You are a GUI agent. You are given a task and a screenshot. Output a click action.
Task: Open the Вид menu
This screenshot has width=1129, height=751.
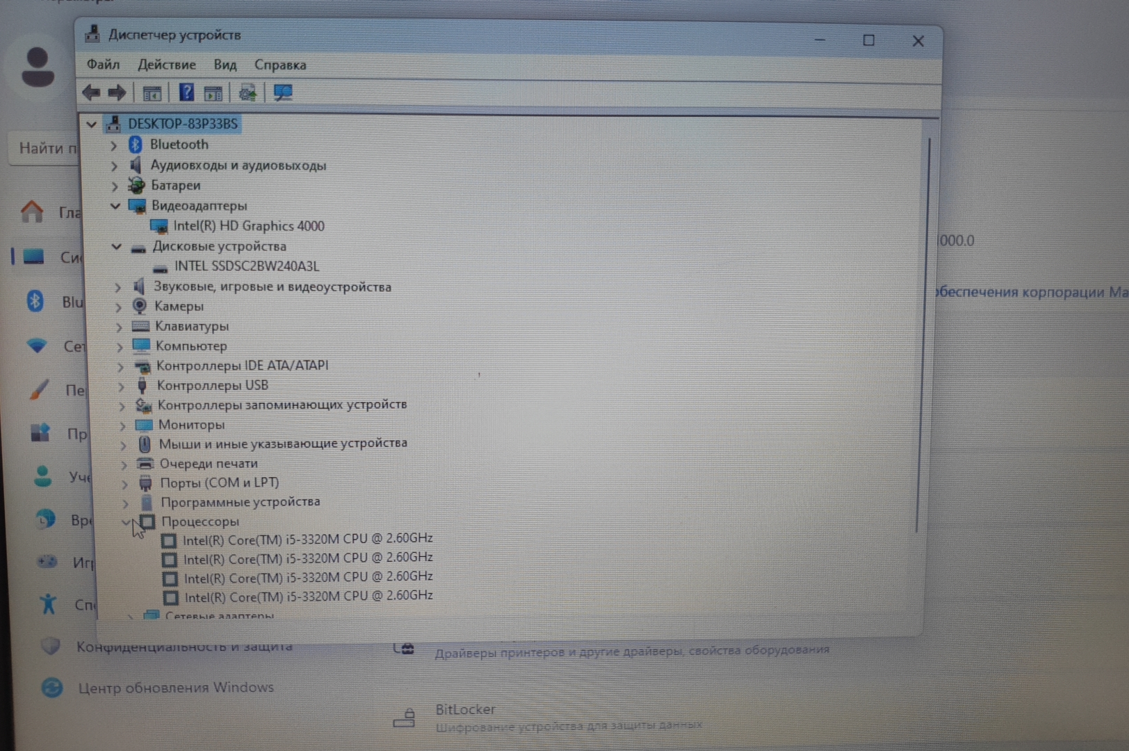point(225,65)
